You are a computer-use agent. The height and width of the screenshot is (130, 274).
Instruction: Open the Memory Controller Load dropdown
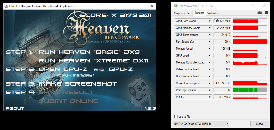point(209,62)
